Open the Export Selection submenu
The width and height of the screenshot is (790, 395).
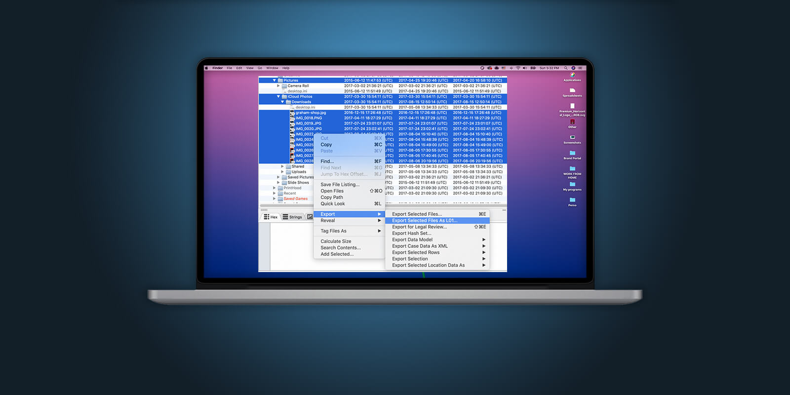437,259
